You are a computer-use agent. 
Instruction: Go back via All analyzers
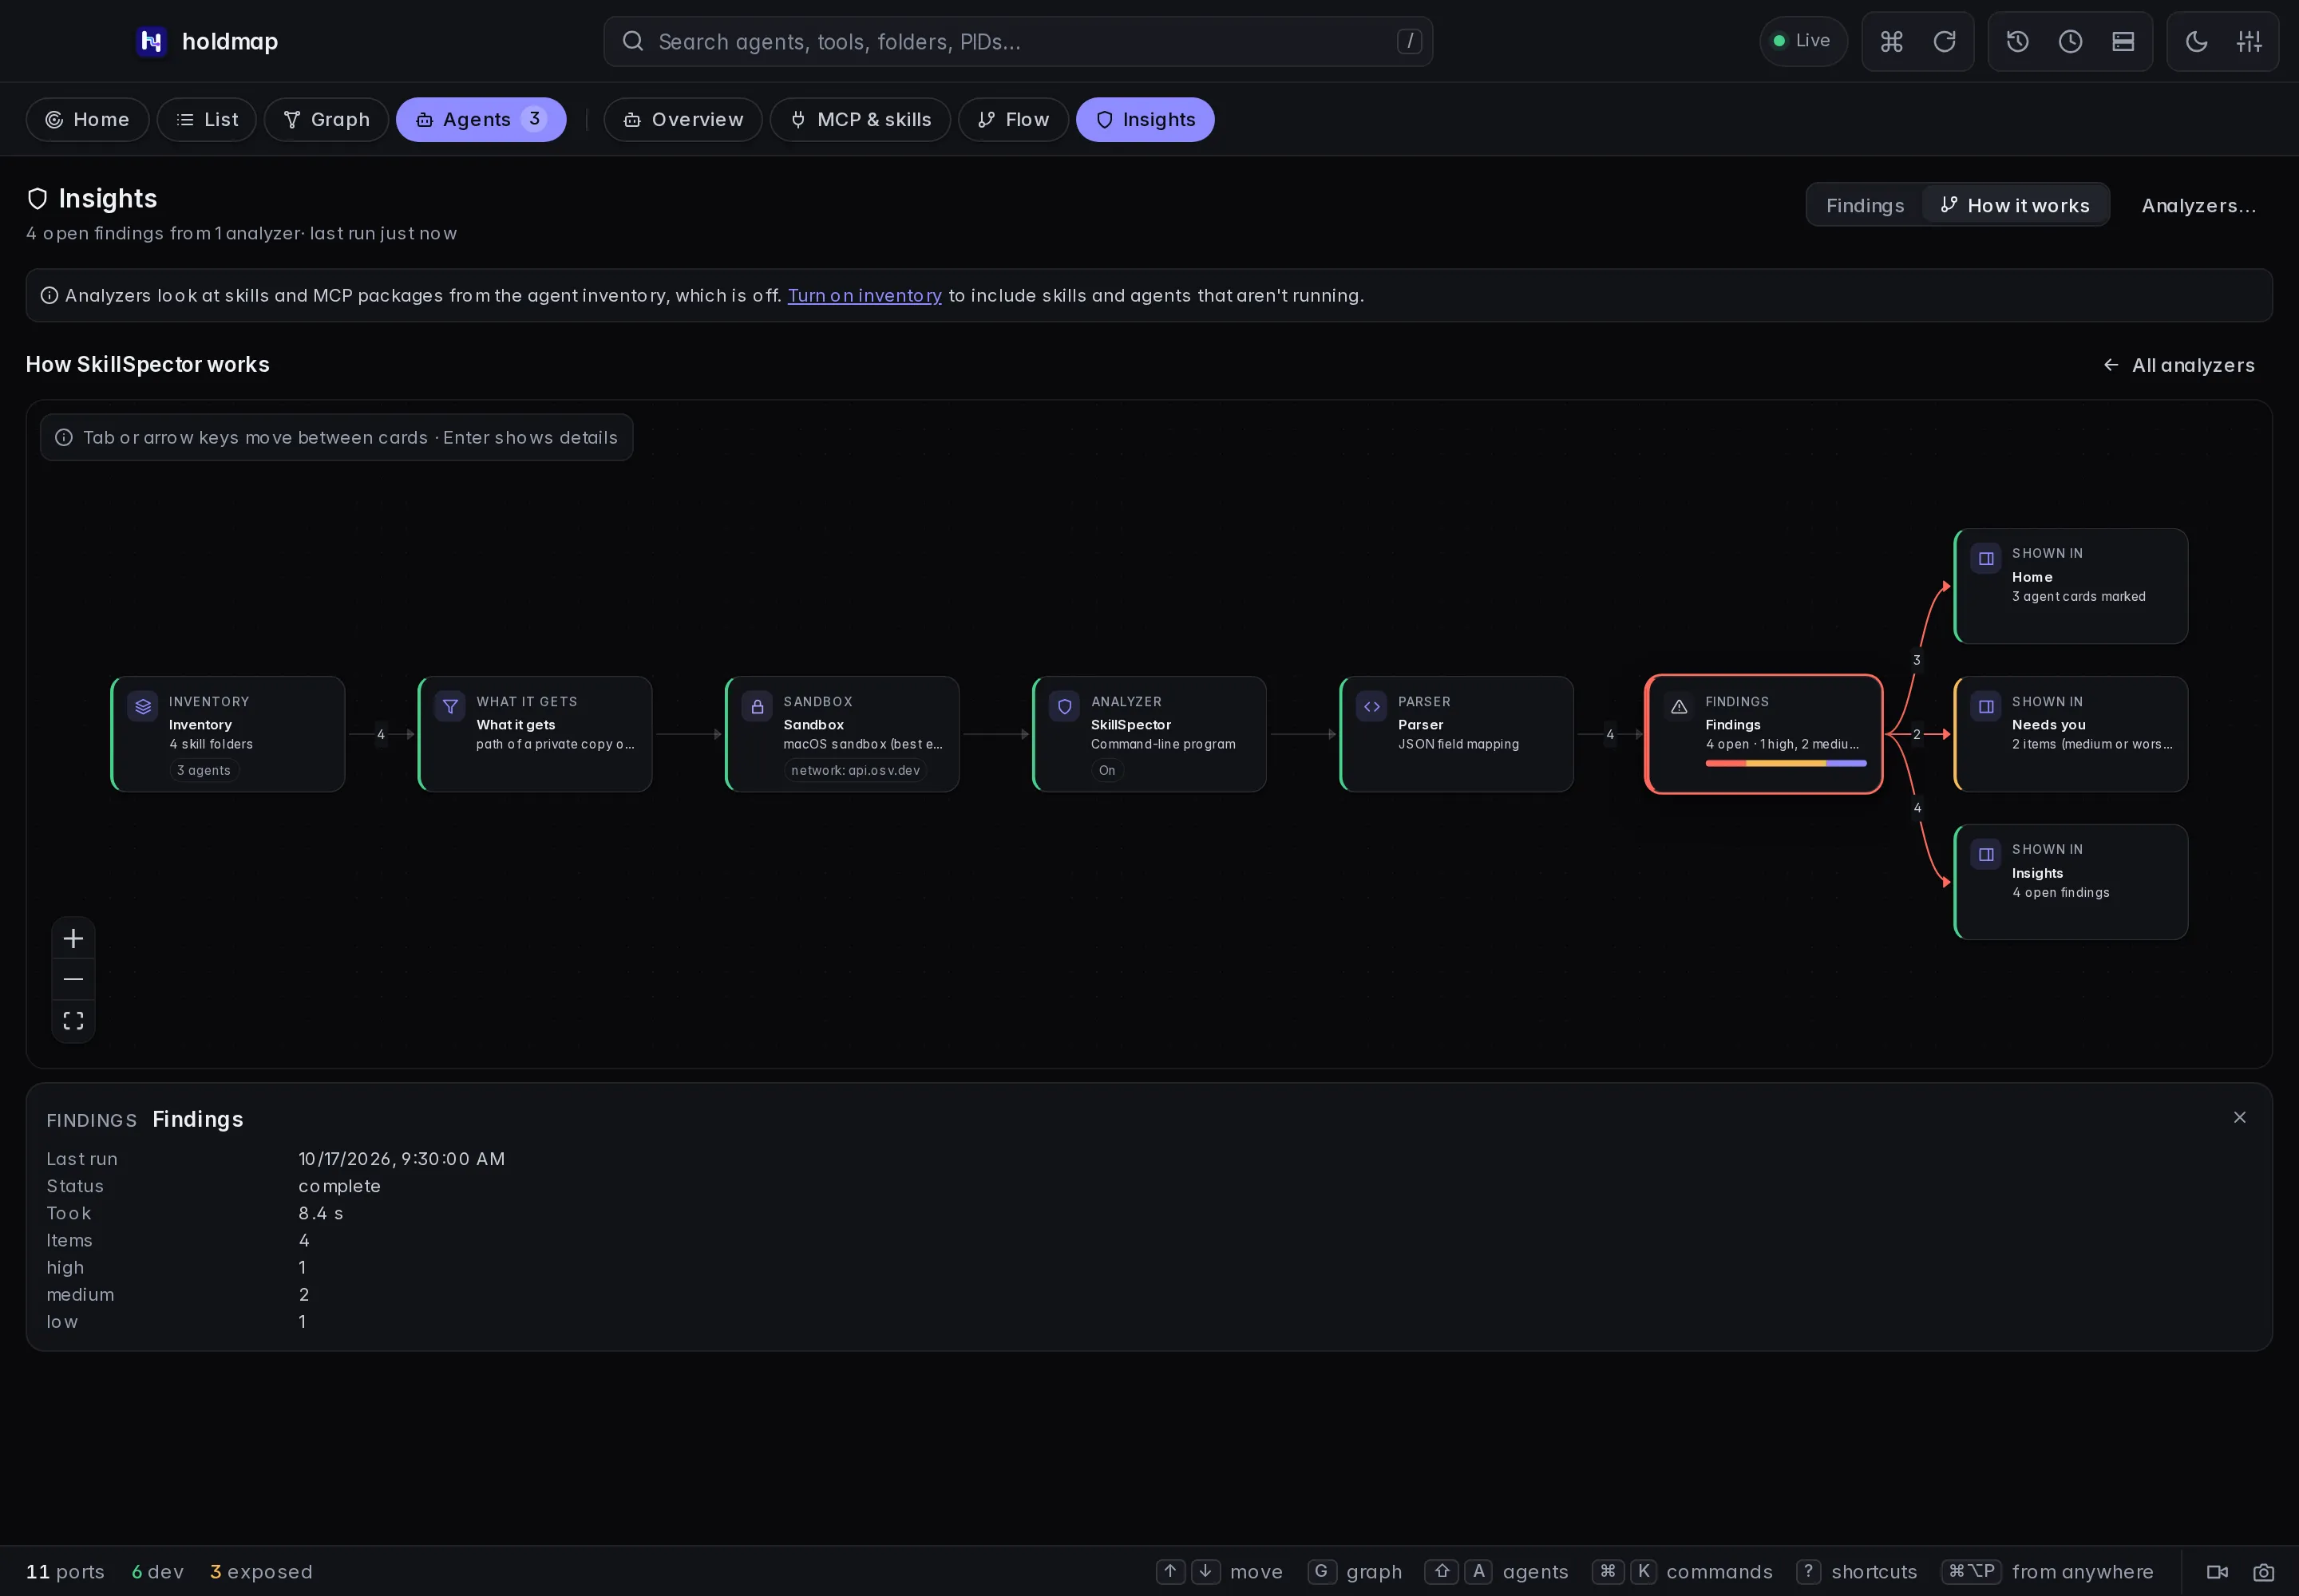[2179, 365]
